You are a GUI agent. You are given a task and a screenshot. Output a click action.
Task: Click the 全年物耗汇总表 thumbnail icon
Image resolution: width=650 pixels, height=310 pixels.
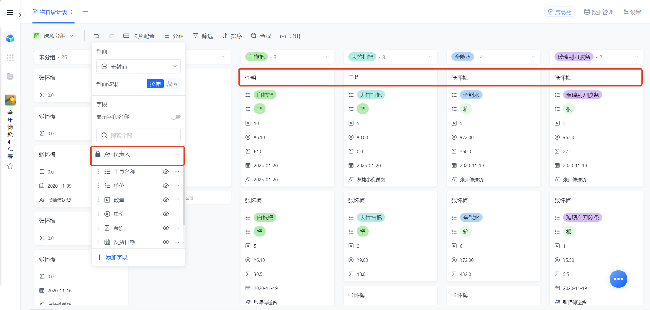tap(10, 100)
